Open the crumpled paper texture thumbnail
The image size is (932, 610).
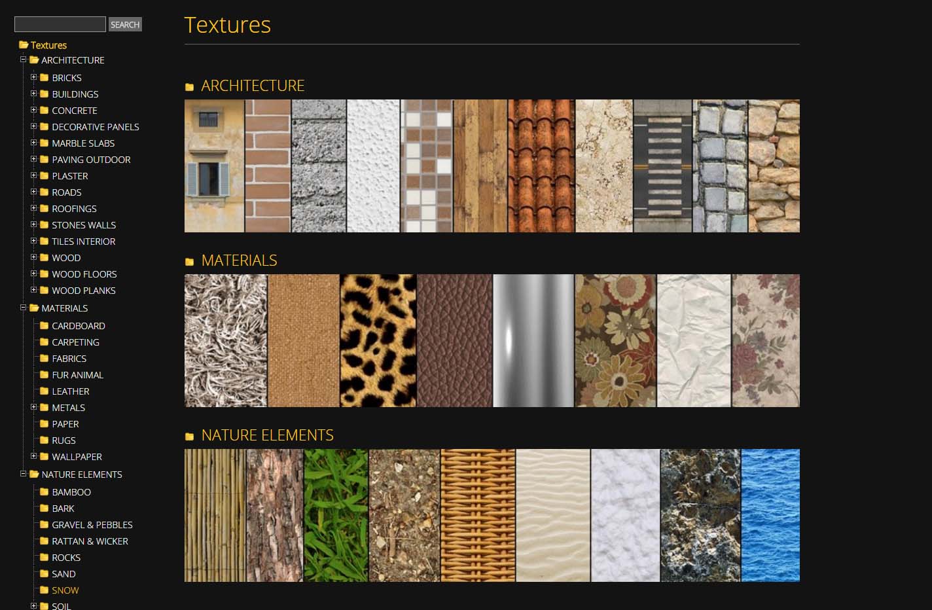[x=694, y=340]
